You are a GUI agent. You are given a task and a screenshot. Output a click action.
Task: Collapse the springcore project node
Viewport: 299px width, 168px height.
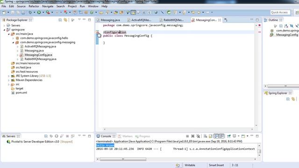coord(4,30)
